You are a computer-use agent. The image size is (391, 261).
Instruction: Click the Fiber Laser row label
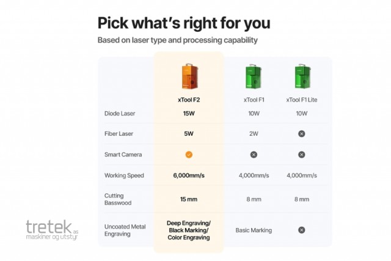pyautogui.click(x=119, y=133)
